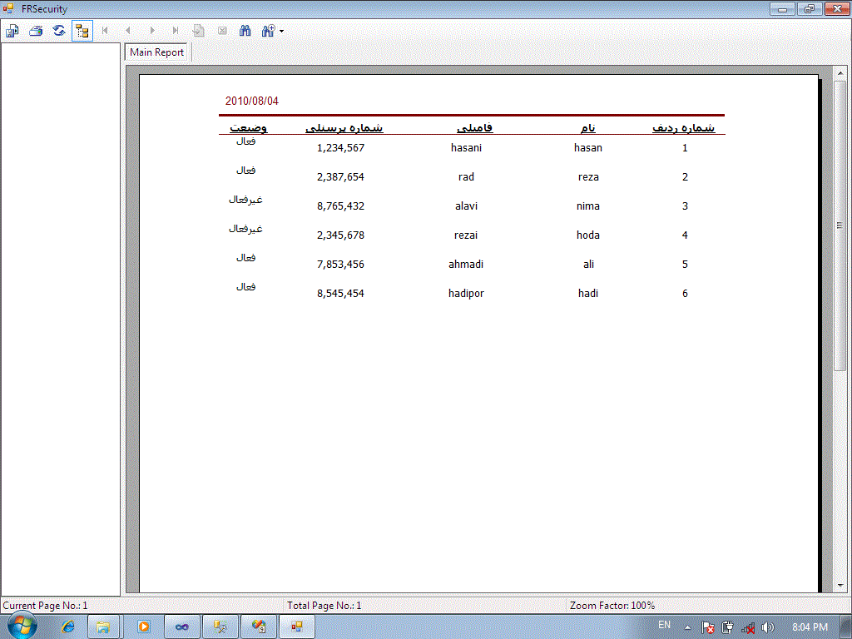Click the 8:04 PM taskbar clock
The image size is (852, 639).
(x=810, y=627)
